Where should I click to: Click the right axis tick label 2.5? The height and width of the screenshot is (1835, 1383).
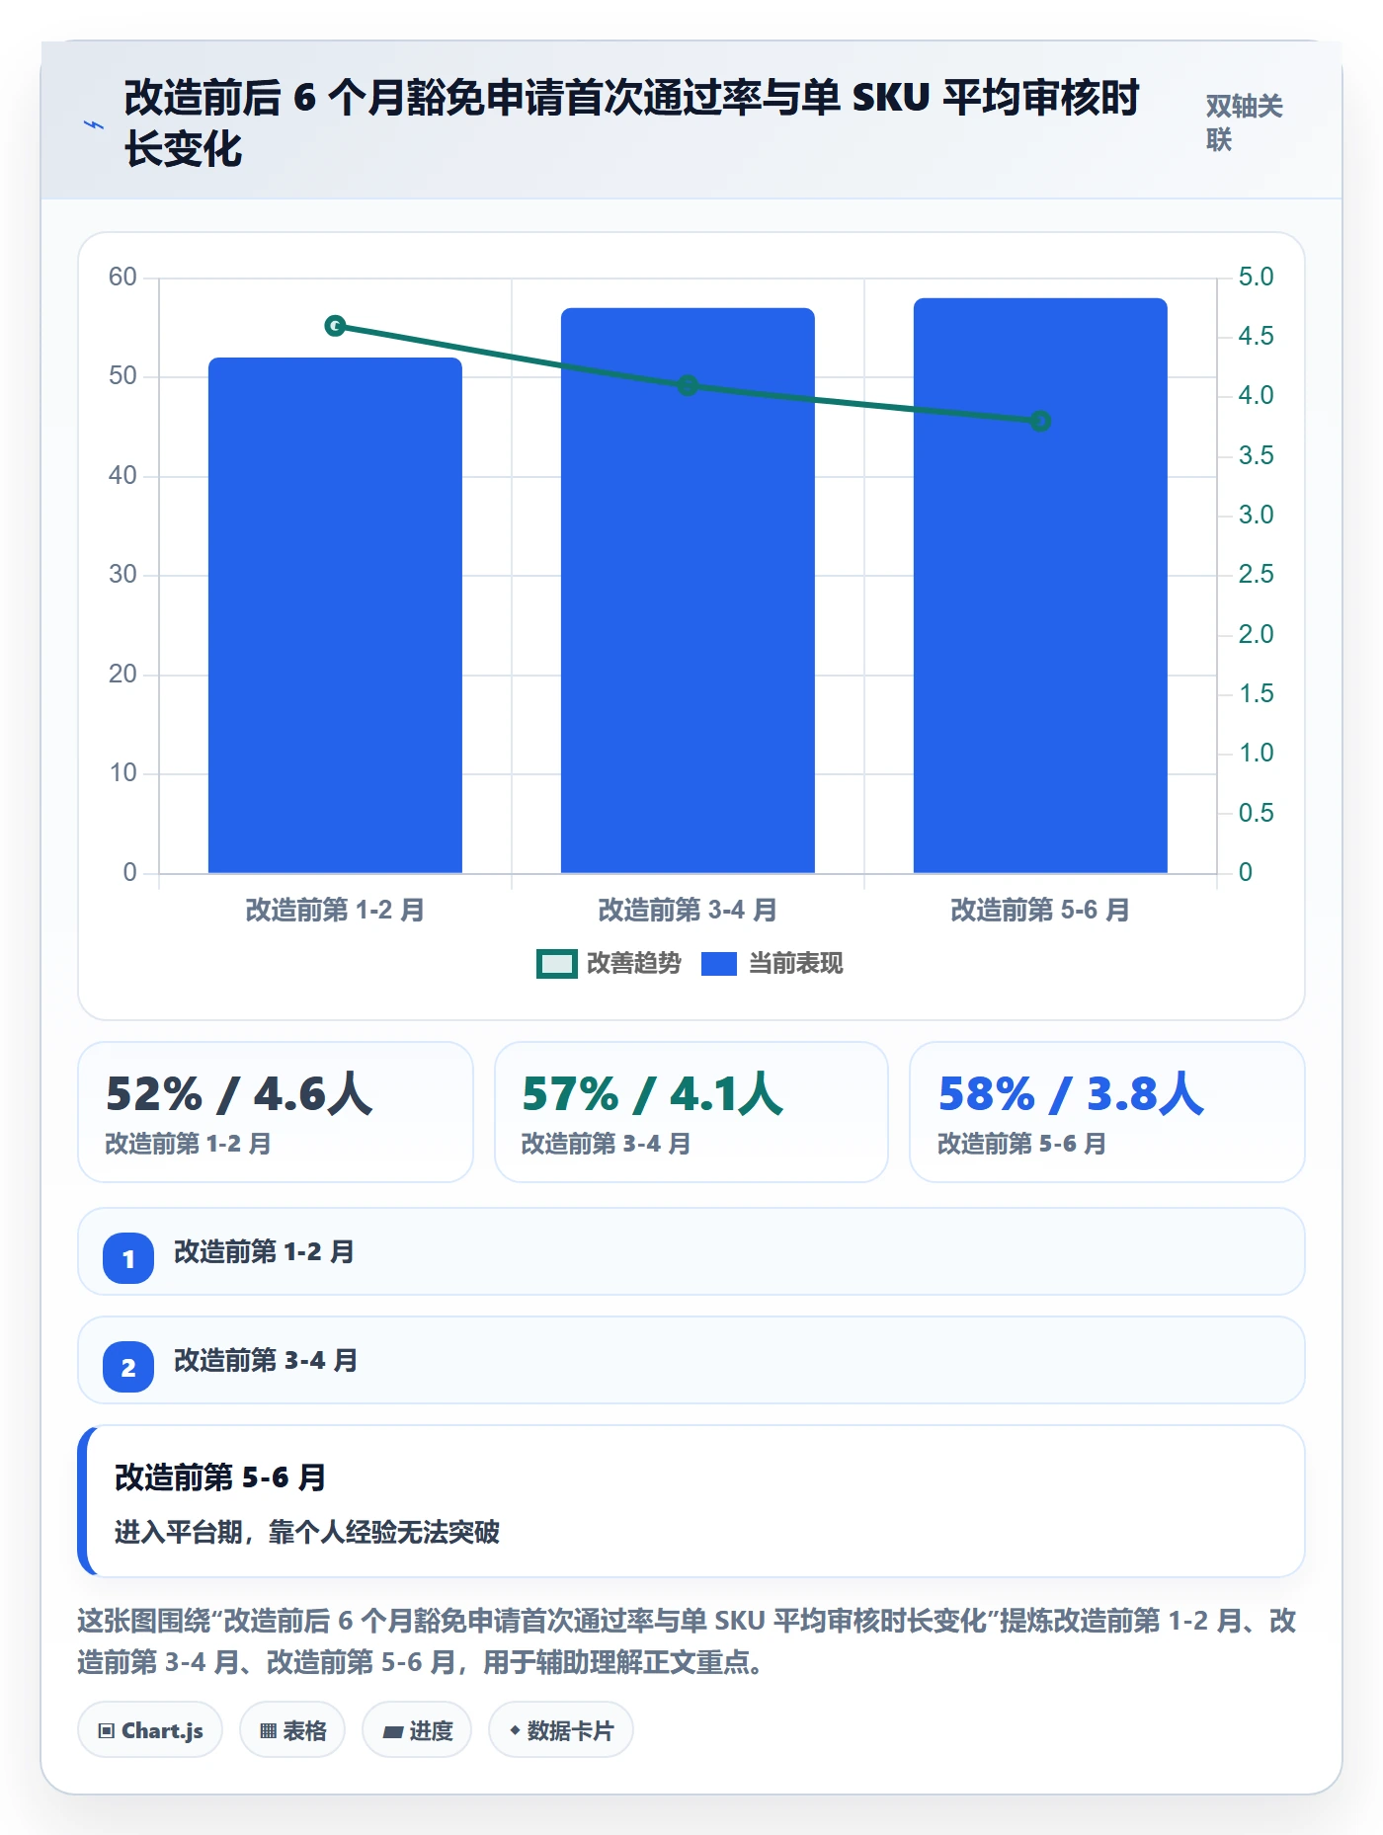1256,574
